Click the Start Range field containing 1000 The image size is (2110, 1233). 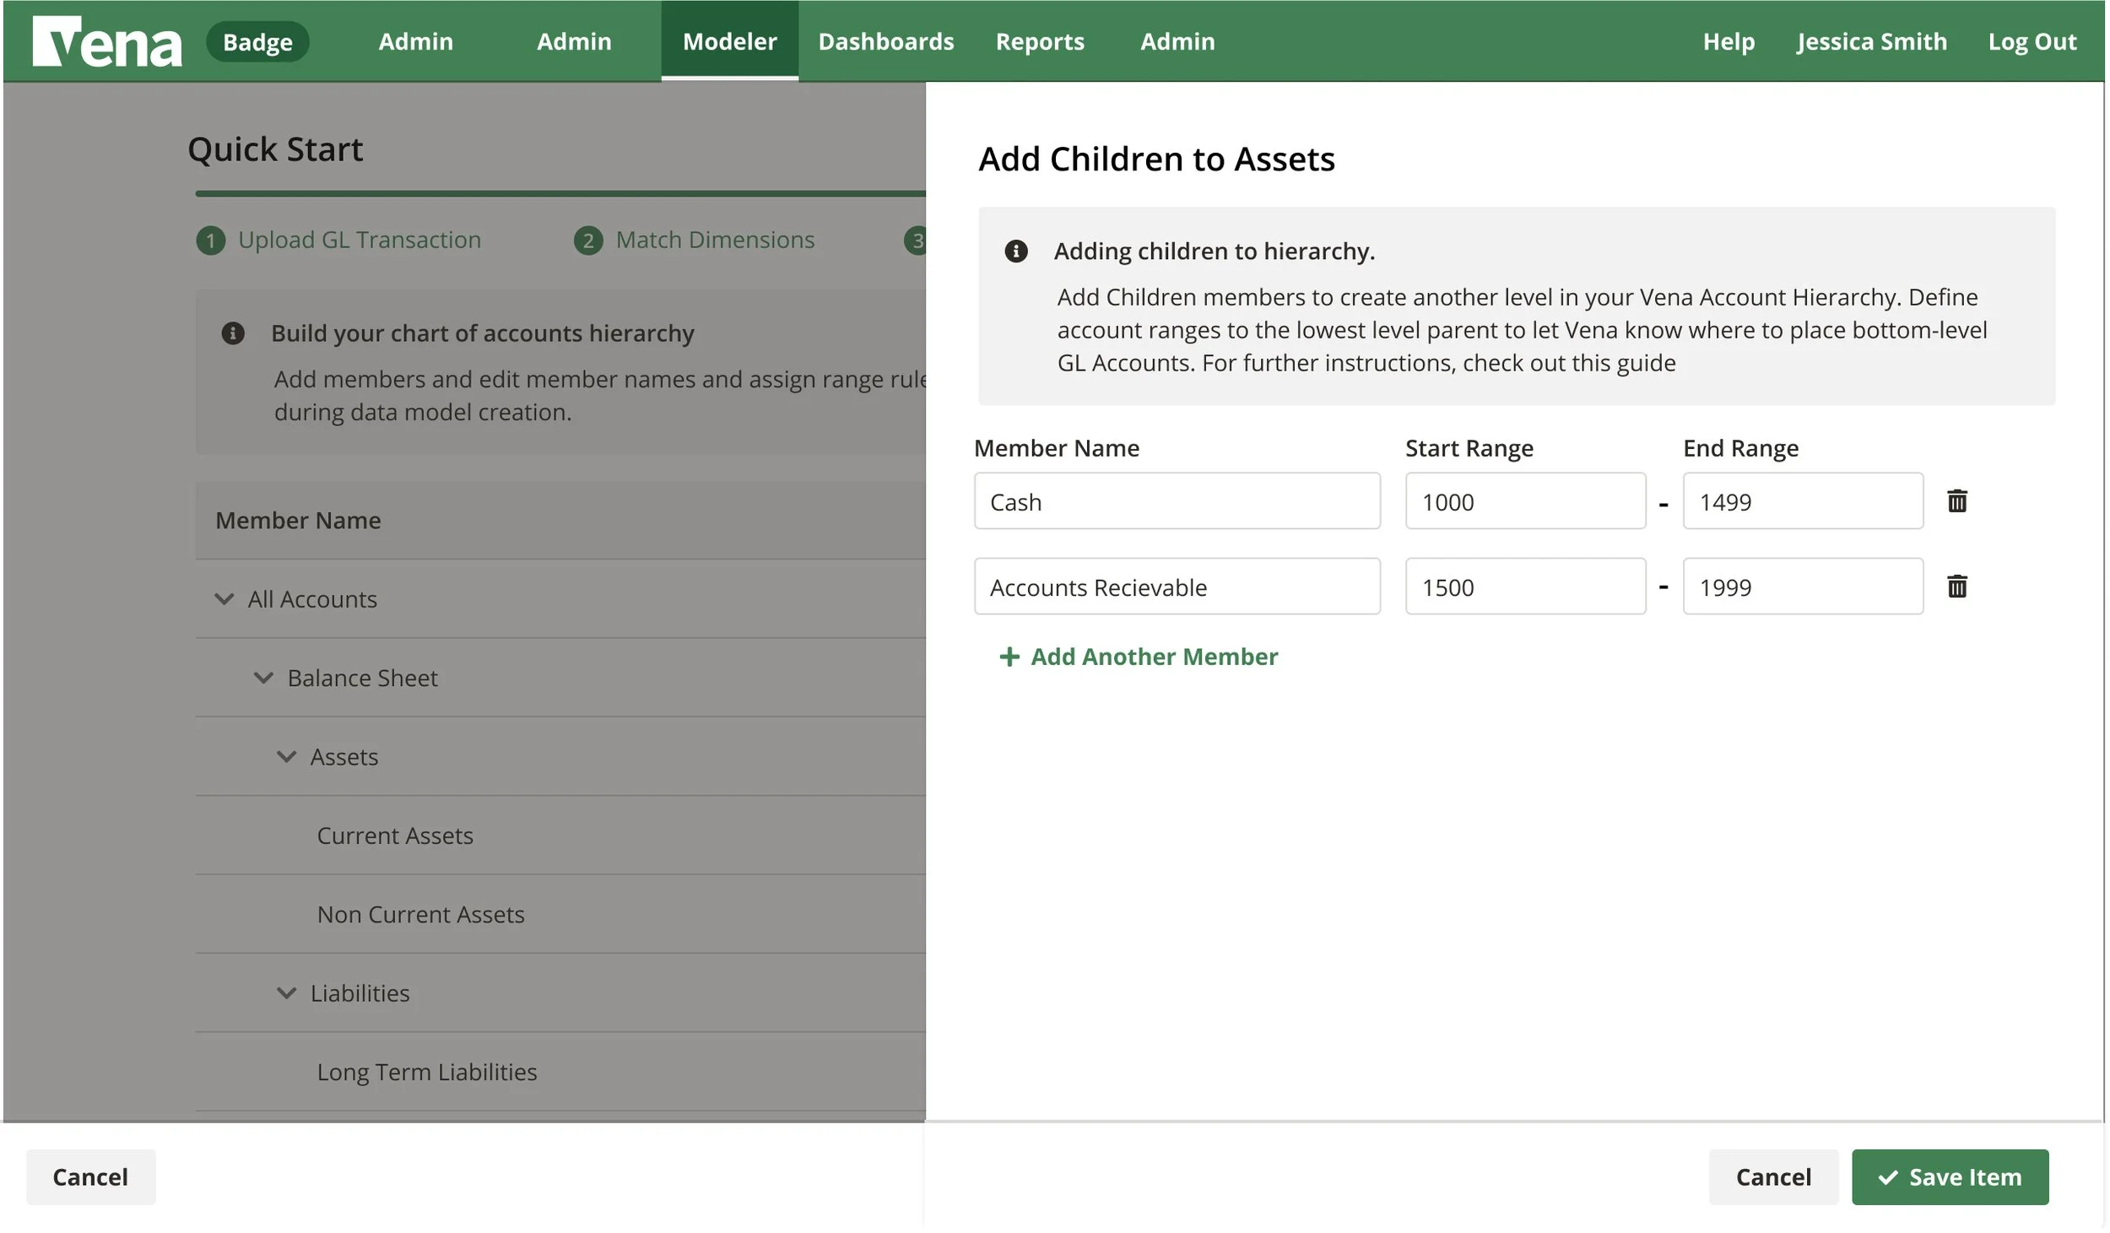coord(1524,500)
